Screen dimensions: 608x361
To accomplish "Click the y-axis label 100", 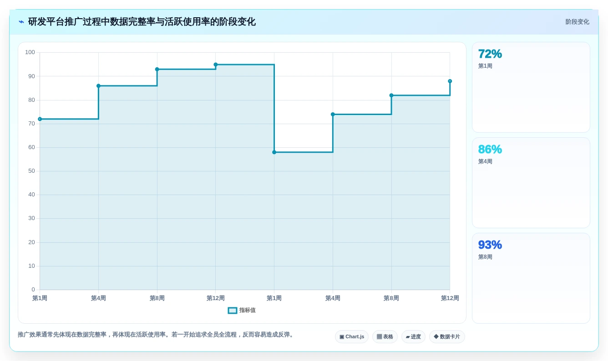I will pyautogui.click(x=30, y=52).
